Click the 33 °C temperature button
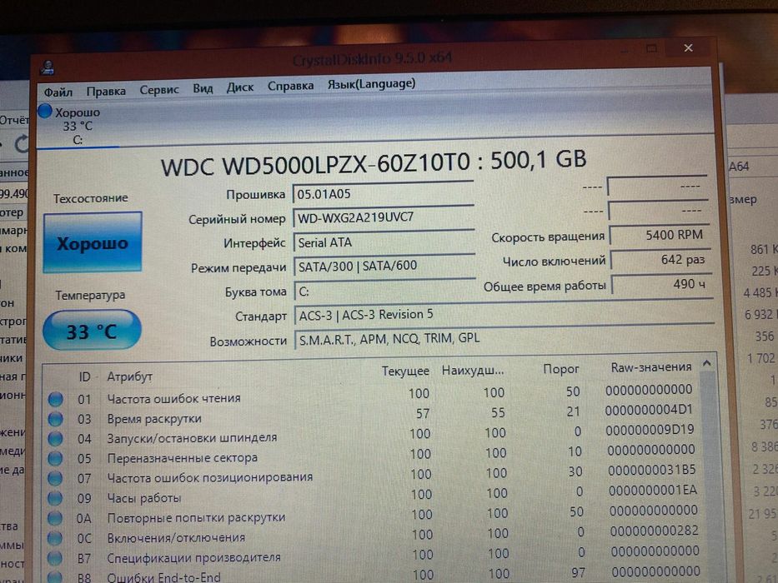778x583 pixels. [x=93, y=331]
